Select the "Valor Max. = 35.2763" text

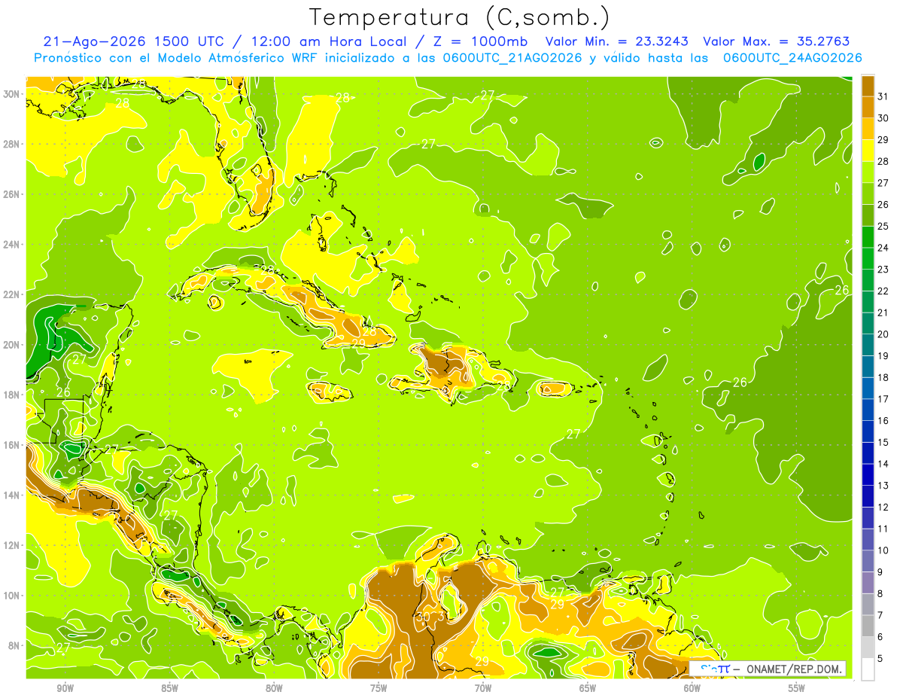click(777, 41)
